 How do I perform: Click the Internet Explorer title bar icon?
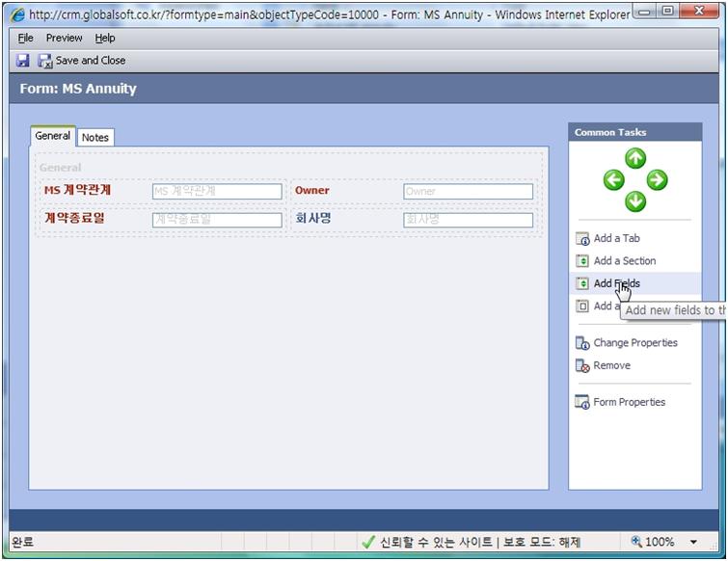point(17,14)
